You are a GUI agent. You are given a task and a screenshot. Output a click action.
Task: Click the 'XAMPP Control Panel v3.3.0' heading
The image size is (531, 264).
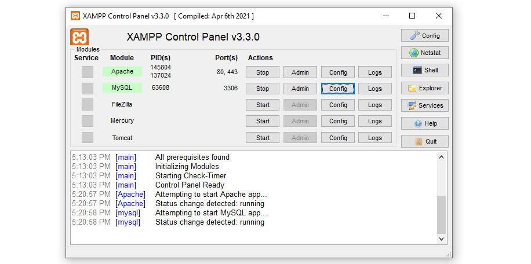193,37
